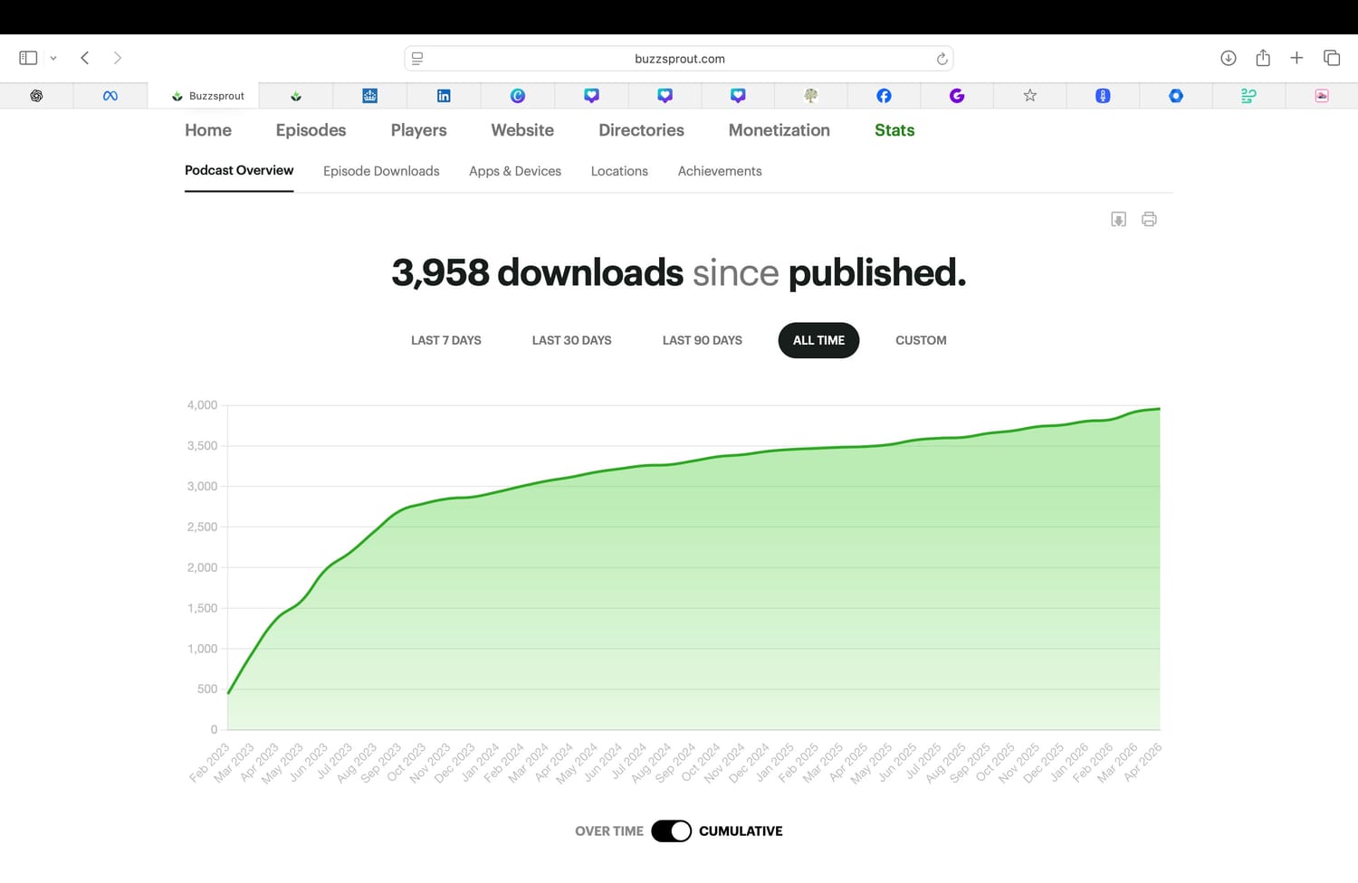View the Episode Downloads subtab
This screenshot has height=883, width=1358.
coord(381,171)
